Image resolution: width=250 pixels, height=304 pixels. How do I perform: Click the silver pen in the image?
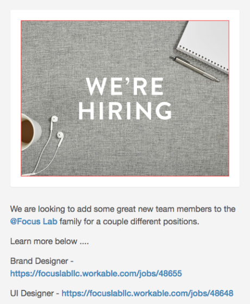tap(195, 68)
